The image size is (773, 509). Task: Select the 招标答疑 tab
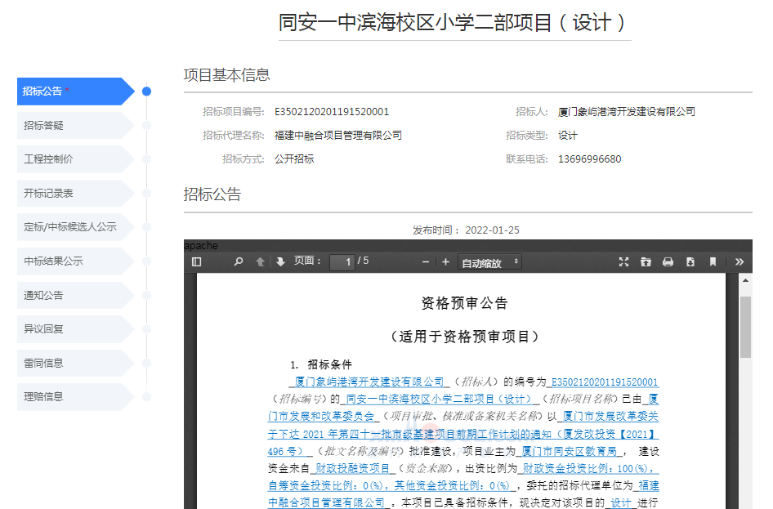click(74, 125)
